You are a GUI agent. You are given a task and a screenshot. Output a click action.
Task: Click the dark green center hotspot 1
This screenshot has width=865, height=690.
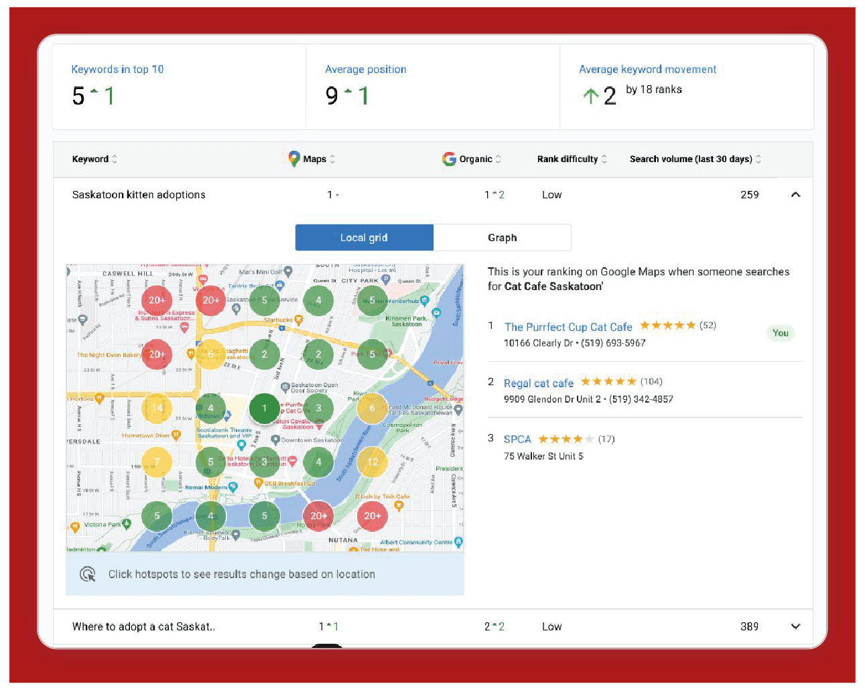(264, 408)
